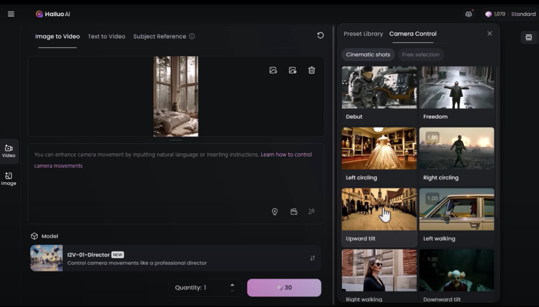Click the lightbulb prompt inspiration icon
This screenshot has height=307, width=539.
coord(274,212)
